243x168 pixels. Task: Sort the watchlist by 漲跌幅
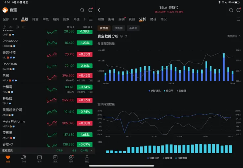pyautogui.click(x=87, y=27)
